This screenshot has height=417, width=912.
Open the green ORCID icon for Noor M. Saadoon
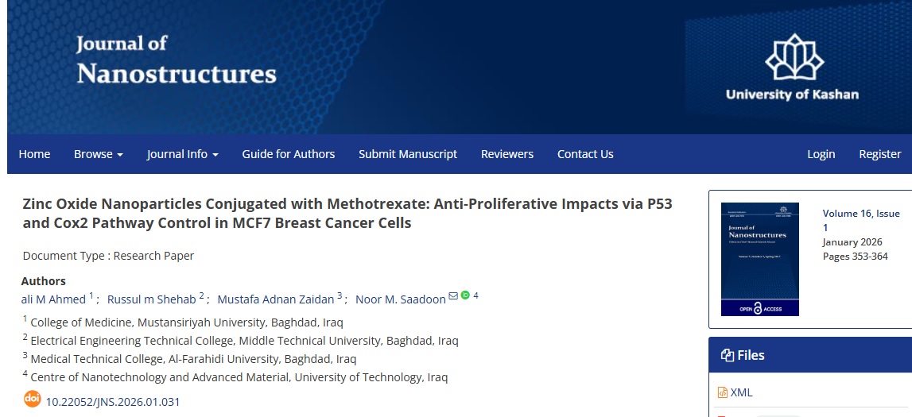pos(465,295)
